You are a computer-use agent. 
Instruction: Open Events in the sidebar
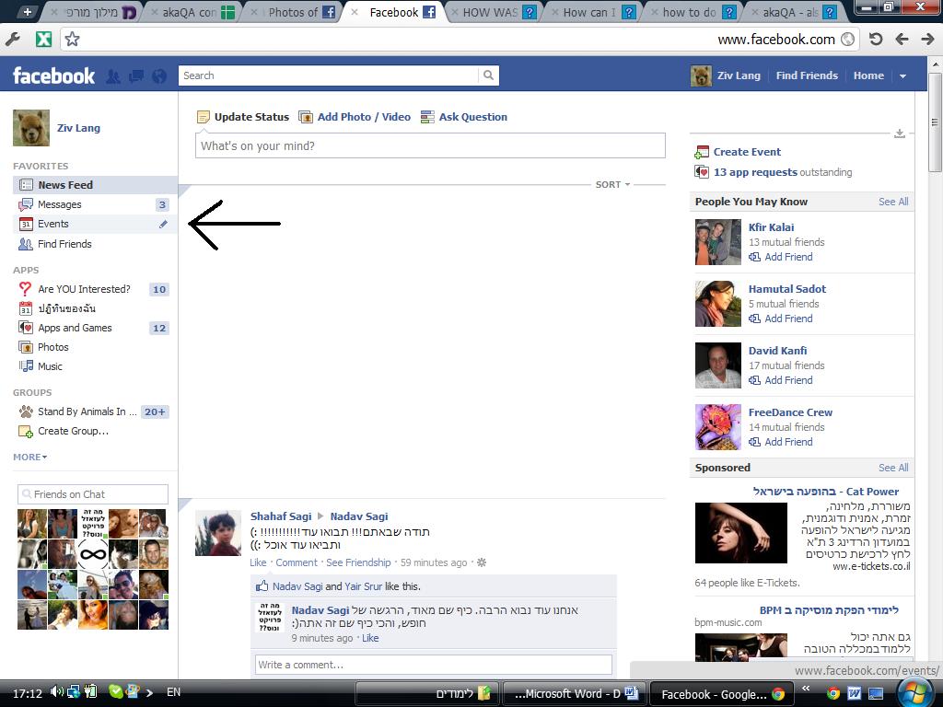[x=95, y=224]
